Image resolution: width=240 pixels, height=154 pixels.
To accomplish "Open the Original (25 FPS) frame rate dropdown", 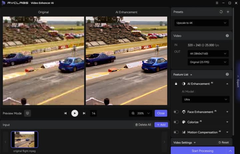I will point(208,62).
